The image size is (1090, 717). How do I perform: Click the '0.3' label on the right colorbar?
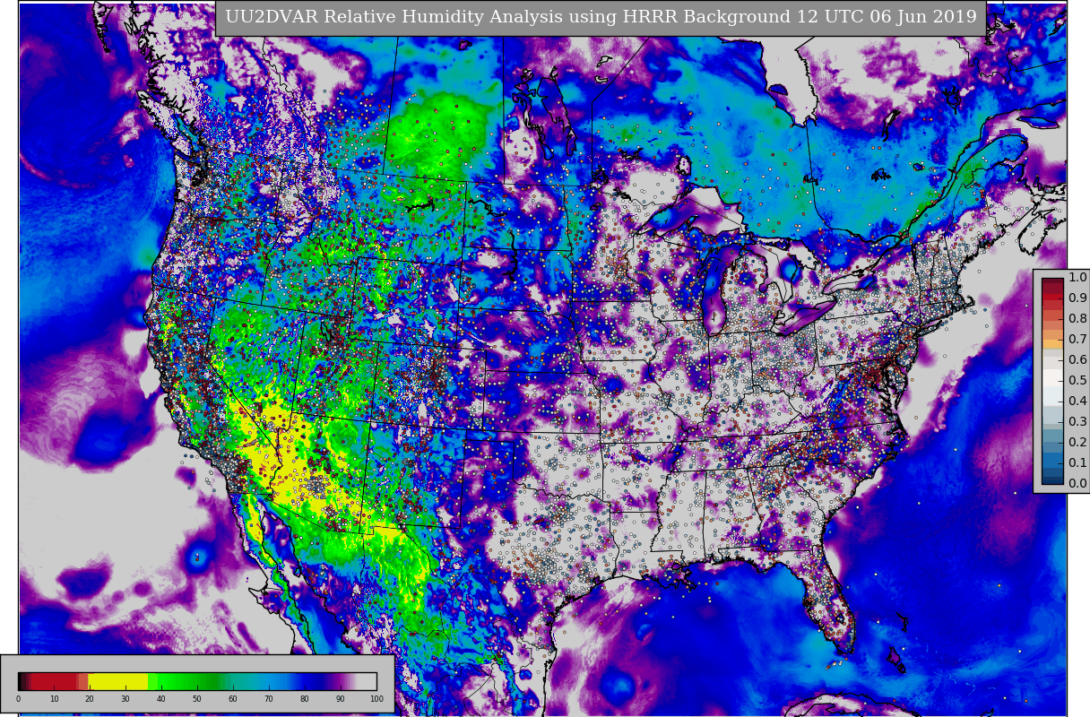1077,421
